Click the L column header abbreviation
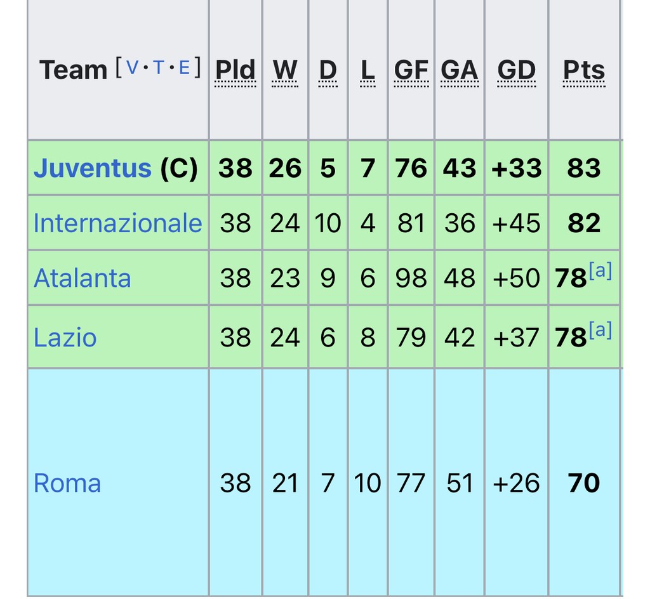Viewport: 650px width, 599px height. click(368, 70)
